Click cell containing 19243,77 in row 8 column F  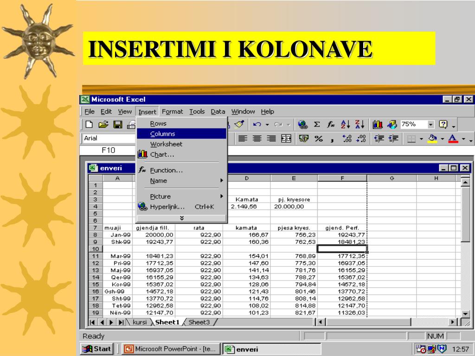click(x=342, y=235)
